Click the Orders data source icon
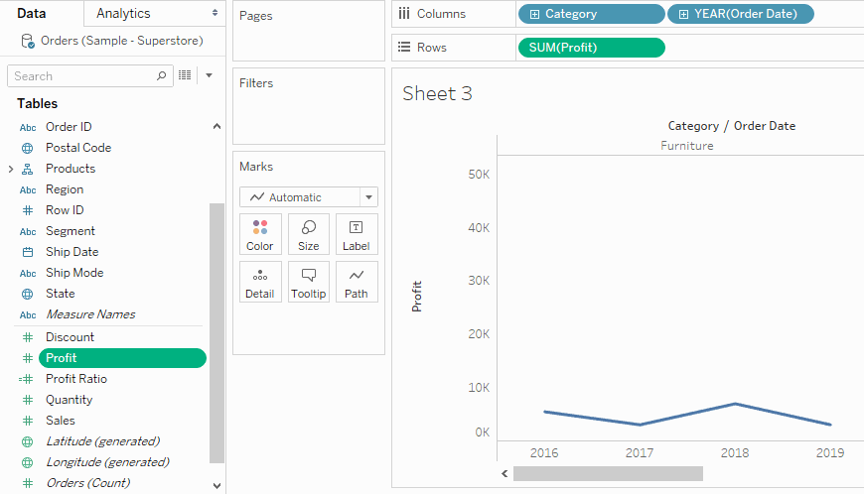 [x=28, y=41]
